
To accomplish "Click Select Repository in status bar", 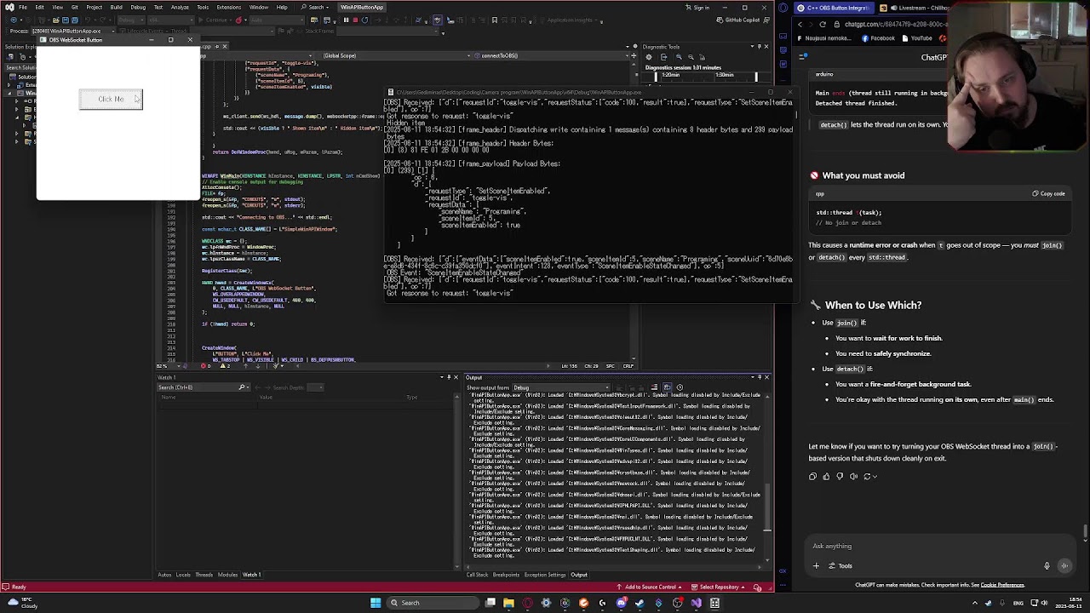I will (717, 587).
